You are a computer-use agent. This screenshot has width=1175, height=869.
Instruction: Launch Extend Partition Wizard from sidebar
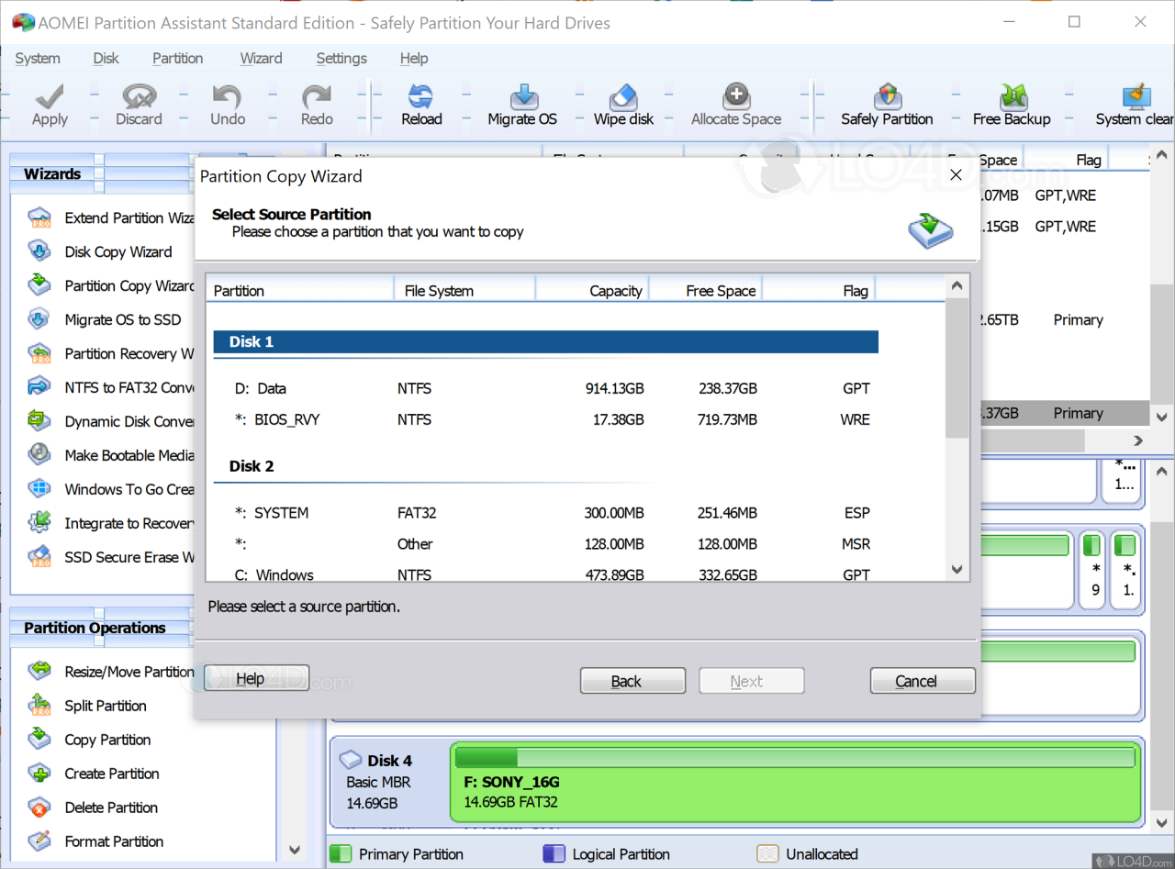112,217
